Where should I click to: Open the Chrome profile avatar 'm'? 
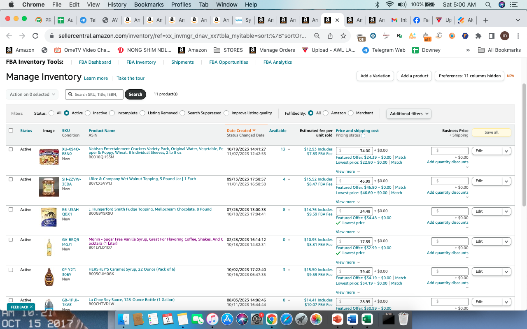coord(505,36)
